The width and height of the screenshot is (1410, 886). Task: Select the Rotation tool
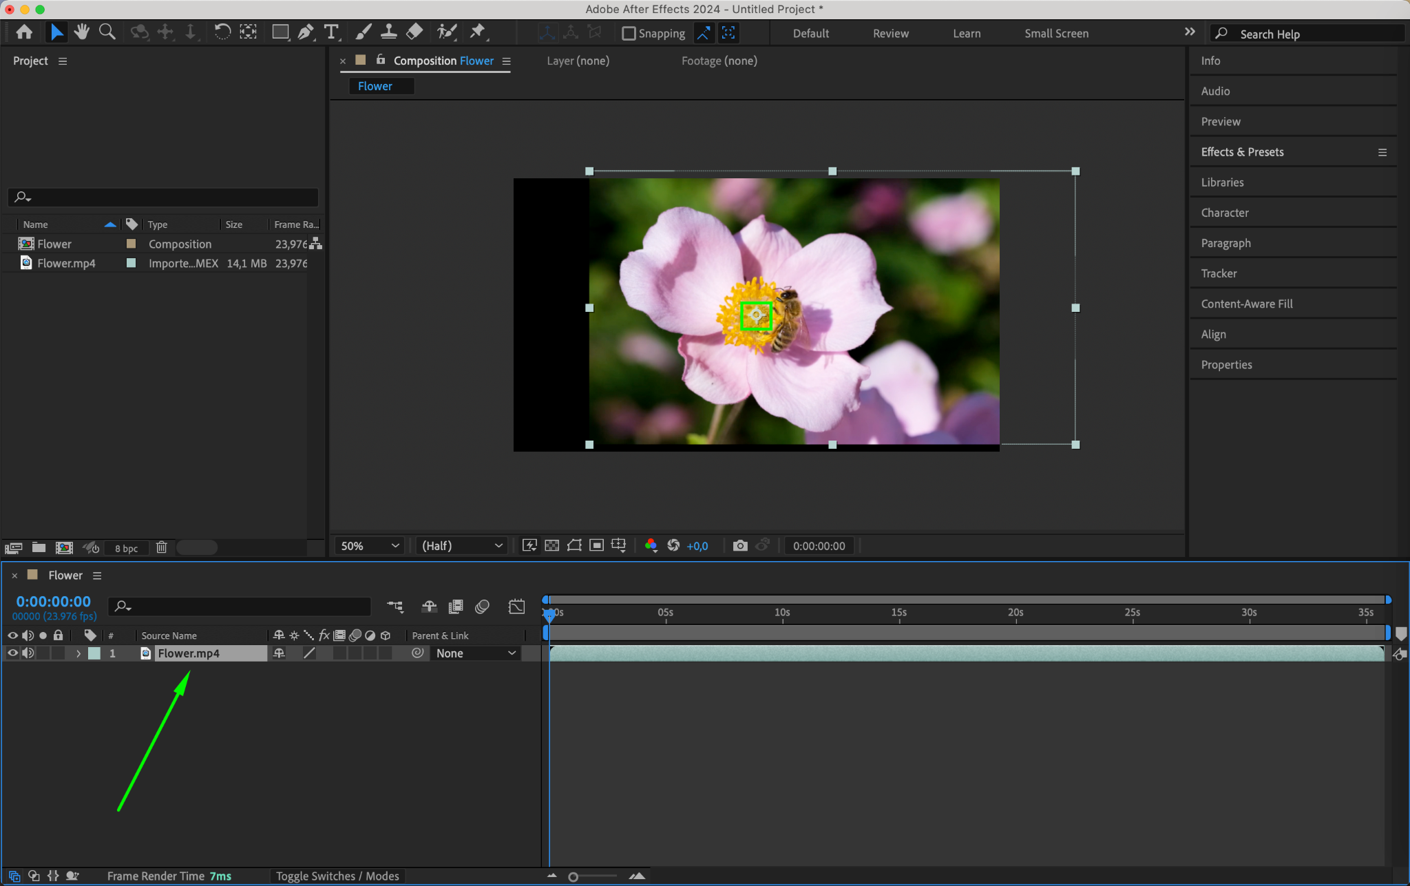[222, 32]
